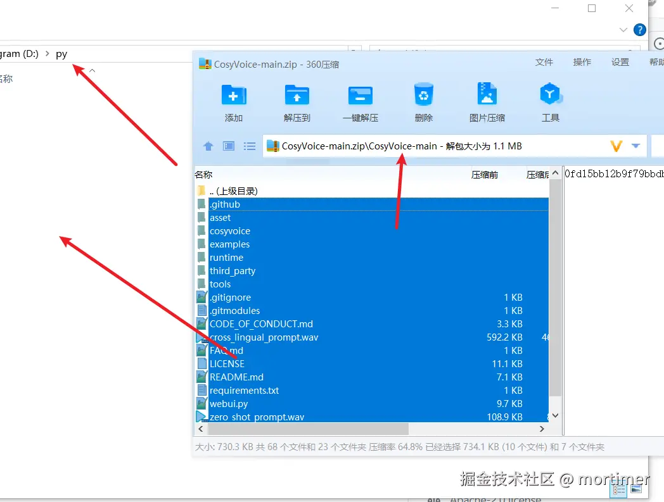The width and height of the screenshot is (664, 502).
Task: Open the Explorer help question mark icon
Action: (639, 30)
